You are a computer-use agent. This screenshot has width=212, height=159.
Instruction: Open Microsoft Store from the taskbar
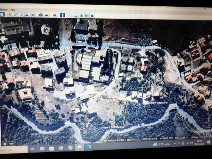(51, 148)
